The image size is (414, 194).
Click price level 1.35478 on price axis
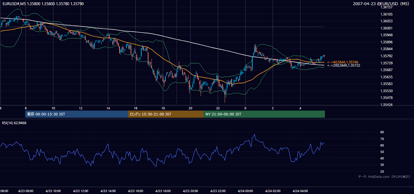tap(386, 98)
